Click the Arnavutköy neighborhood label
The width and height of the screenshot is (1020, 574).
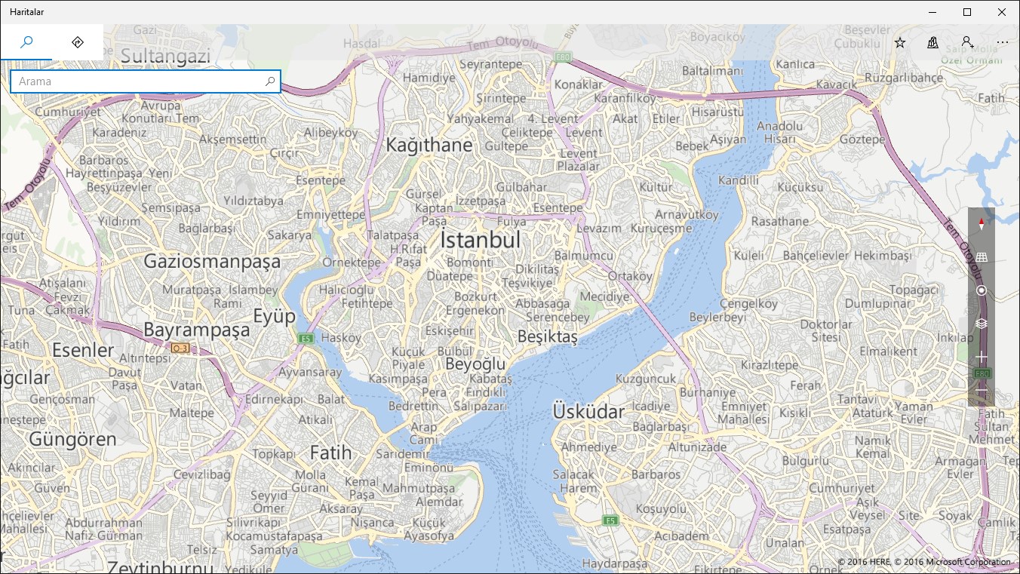click(x=687, y=215)
